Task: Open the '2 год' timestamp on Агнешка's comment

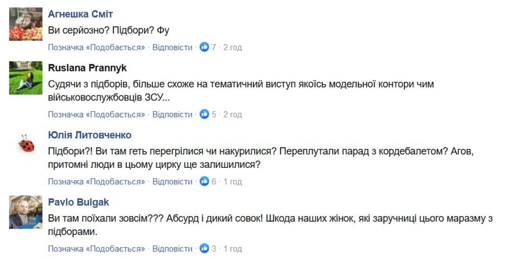Action: 233,47
